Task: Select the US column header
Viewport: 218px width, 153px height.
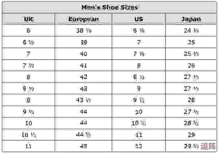Action: pos(139,19)
